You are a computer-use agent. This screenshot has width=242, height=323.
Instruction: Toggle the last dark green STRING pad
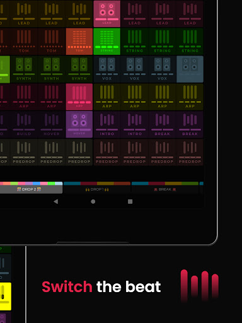click(x=190, y=42)
